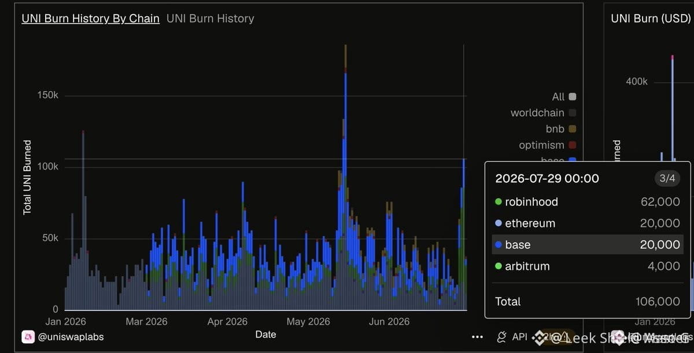Select the robinhood row in tooltip
This screenshot has height=353, width=694.
coord(588,202)
